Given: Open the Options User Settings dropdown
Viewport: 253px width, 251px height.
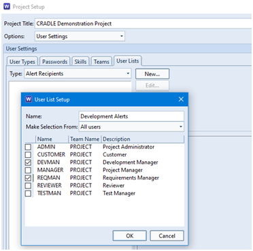Looking at the screenshot, I should click(80, 36).
